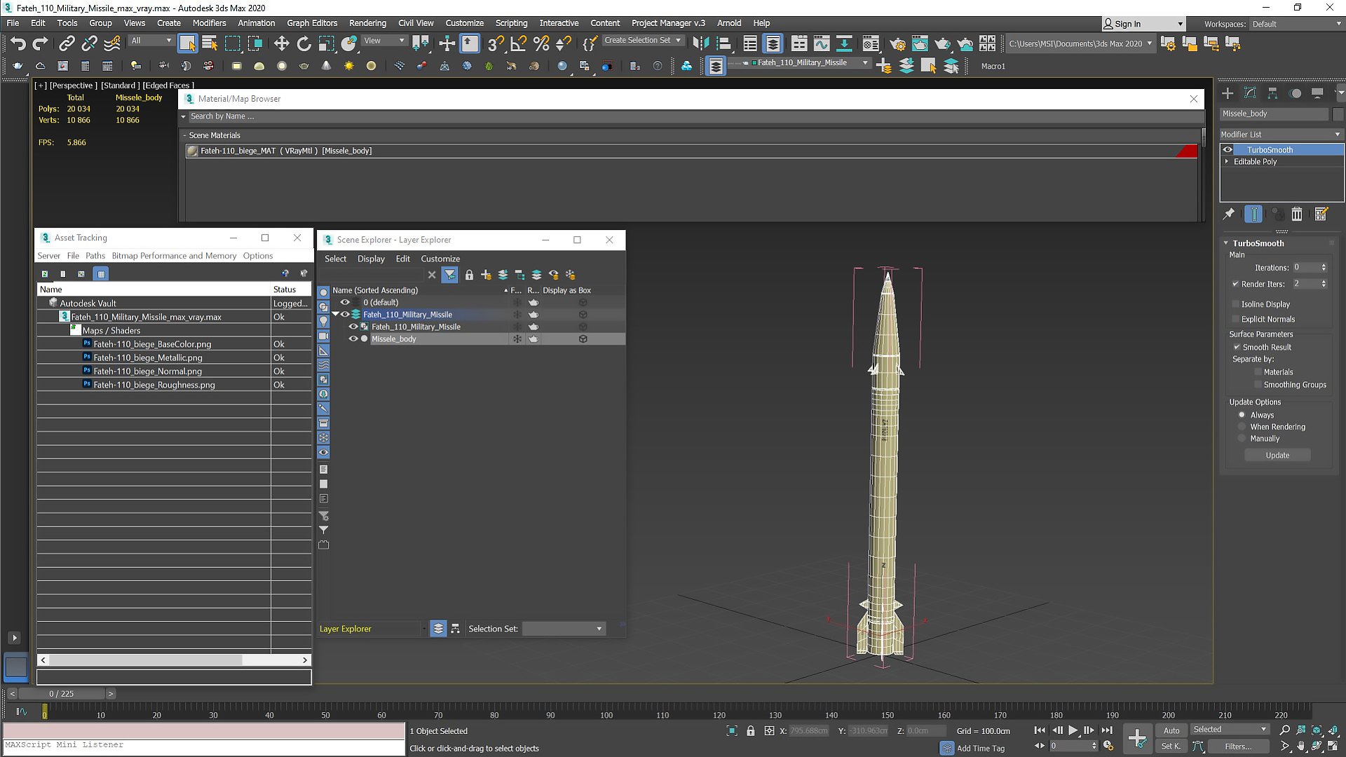This screenshot has width=1346, height=757.
Task: Toggle Smooth Result checkbox
Action: click(x=1237, y=347)
